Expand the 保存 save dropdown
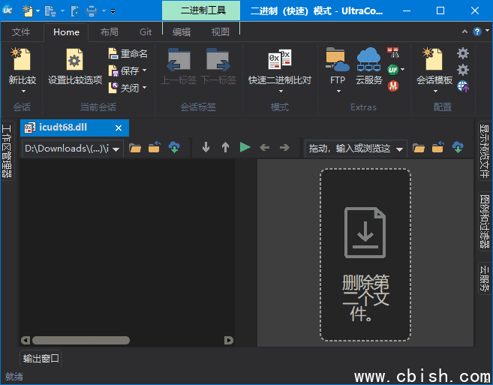The width and height of the screenshot is (493, 385). (x=144, y=71)
